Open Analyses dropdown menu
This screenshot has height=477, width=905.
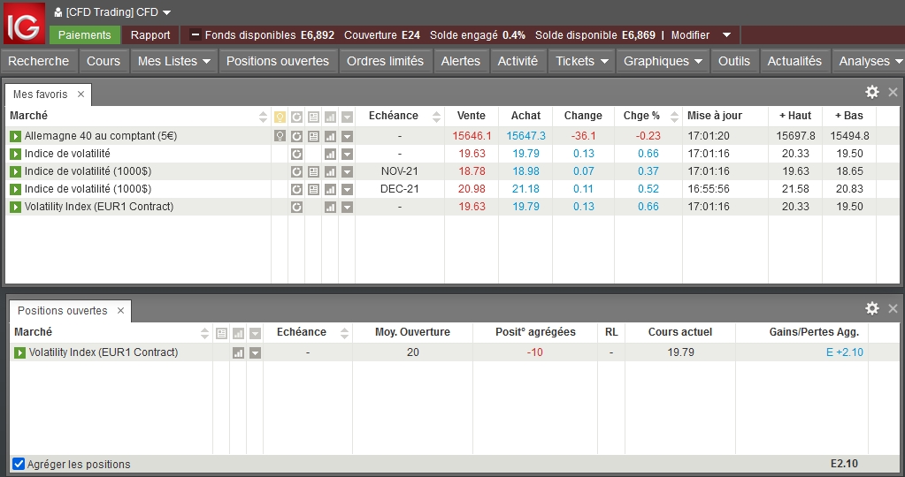868,61
